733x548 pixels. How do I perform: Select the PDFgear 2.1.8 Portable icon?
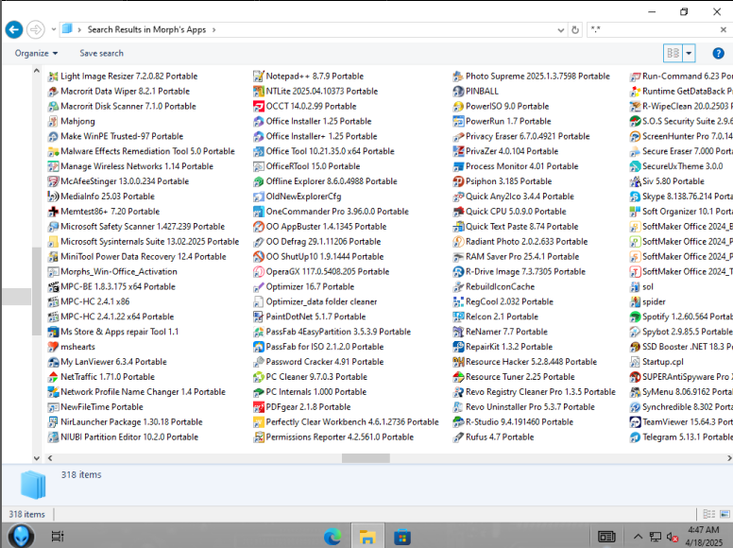click(259, 407)
